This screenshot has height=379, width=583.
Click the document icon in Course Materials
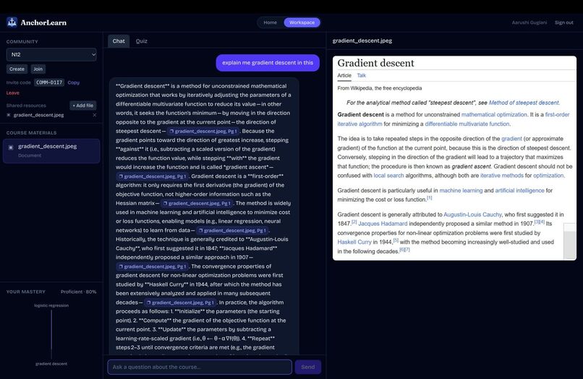click(x=11, y=148)
